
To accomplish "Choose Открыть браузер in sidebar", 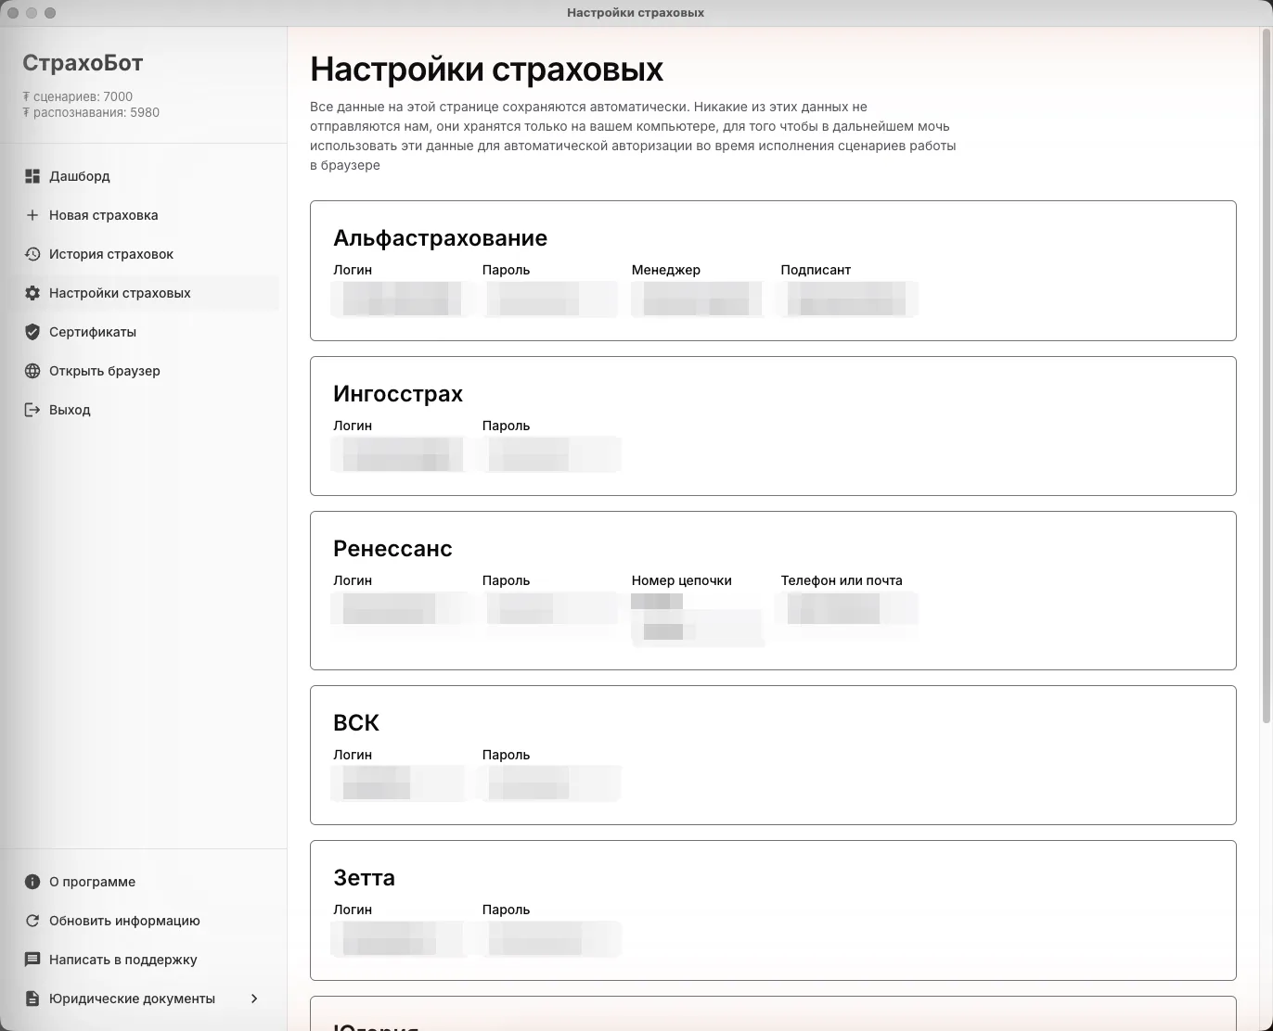I will [144, 371].
